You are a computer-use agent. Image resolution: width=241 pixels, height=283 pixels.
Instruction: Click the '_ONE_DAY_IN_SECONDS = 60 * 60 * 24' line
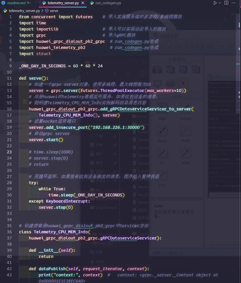tap(61, 66)
